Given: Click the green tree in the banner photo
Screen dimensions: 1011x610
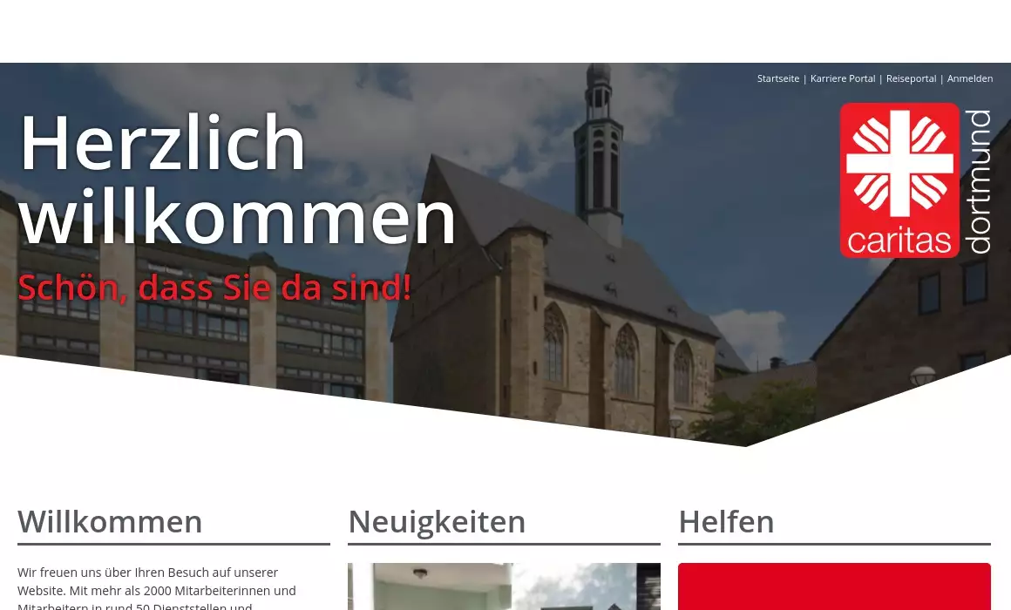Looking at the screenshot, I should click(758, 410).
